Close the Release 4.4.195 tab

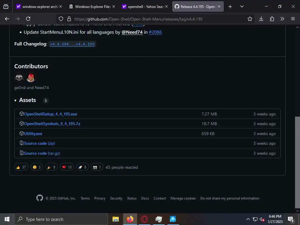click(x=219, y=6)
